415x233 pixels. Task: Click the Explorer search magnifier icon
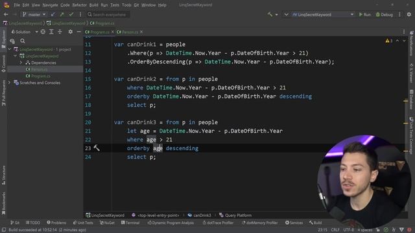coord(23,41)
